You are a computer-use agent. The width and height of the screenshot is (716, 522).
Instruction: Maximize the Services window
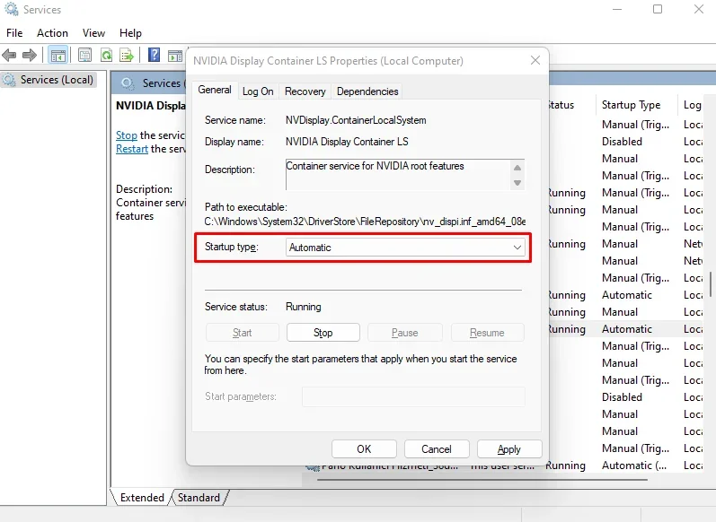point(658,9)
